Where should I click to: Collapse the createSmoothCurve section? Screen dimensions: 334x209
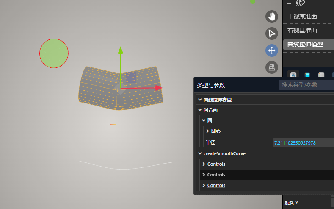click(x=199, y=153)
